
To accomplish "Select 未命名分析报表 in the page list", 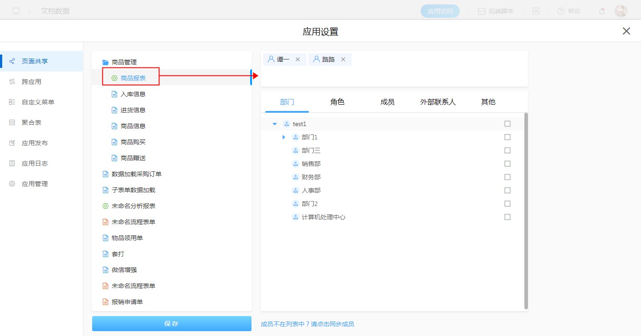I will [x=133, y=206].
